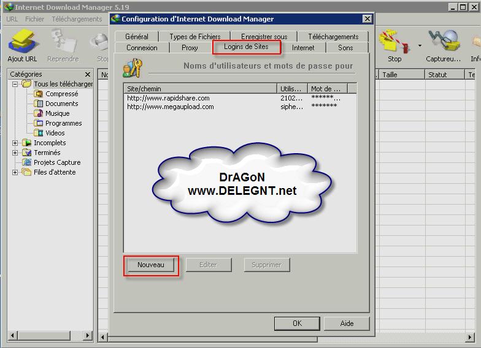This screenshot has width=481, height=348.
Task: Click the Nouveau button
Action: (151, 265)
